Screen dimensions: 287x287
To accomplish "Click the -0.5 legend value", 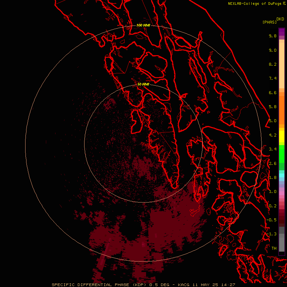I will tap(271, 220).
